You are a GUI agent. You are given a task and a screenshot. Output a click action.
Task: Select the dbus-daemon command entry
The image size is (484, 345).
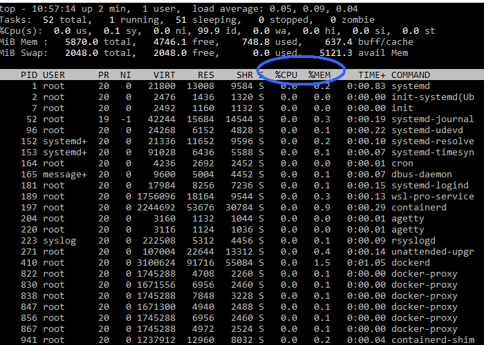point(422,175)
